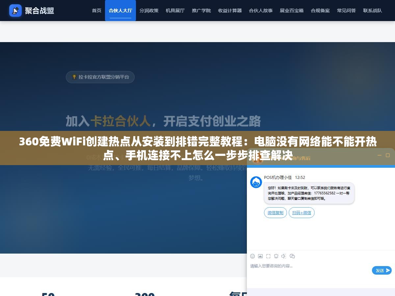Click the POS机办理小佳 12:52 sender label

coord(284,177)
